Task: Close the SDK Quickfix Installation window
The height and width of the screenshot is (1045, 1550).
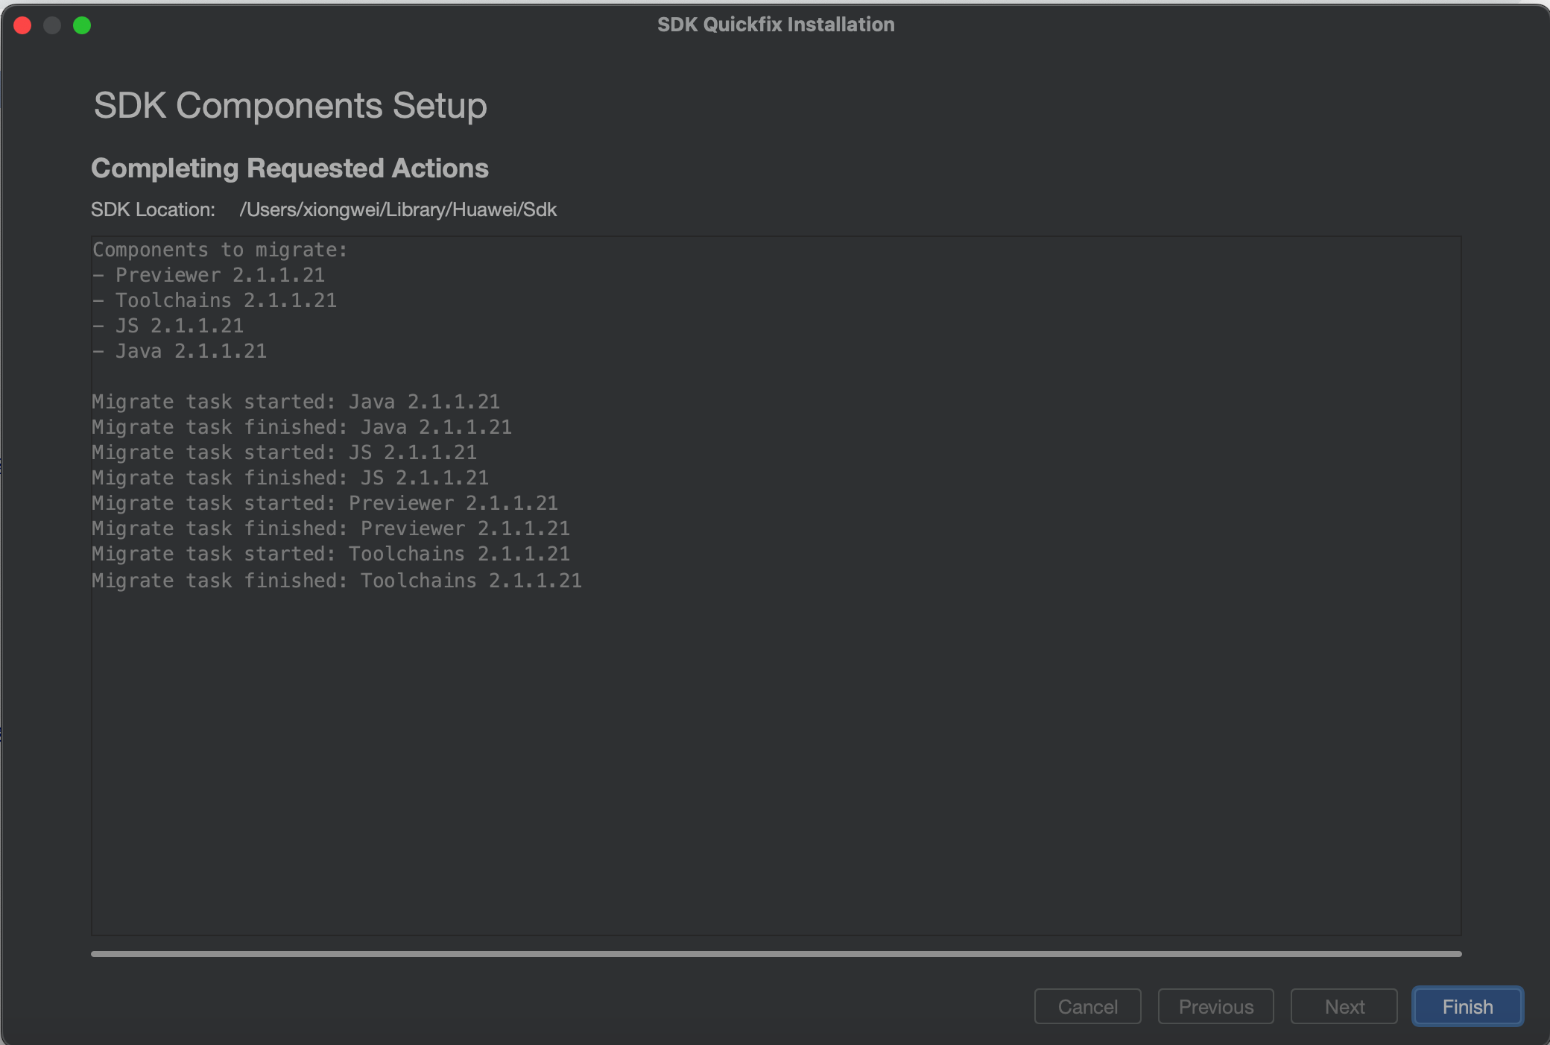Action: 22,25
